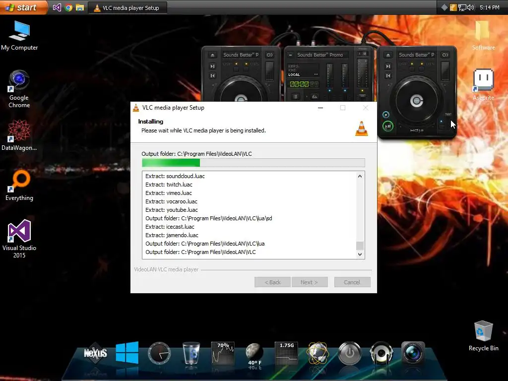
Task: Select the Visual Studio 2015 desktop shortcut
Action: [x=19, y=239]
